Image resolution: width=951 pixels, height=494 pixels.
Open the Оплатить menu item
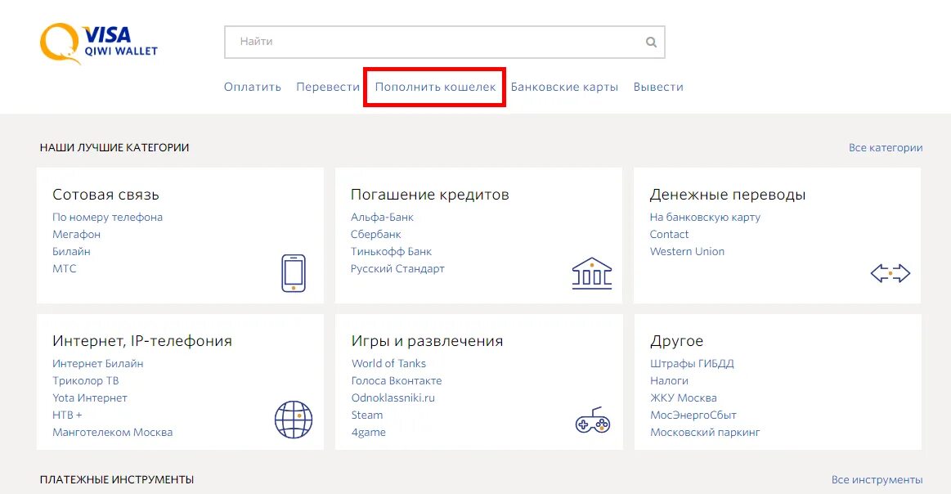point(253,87)
